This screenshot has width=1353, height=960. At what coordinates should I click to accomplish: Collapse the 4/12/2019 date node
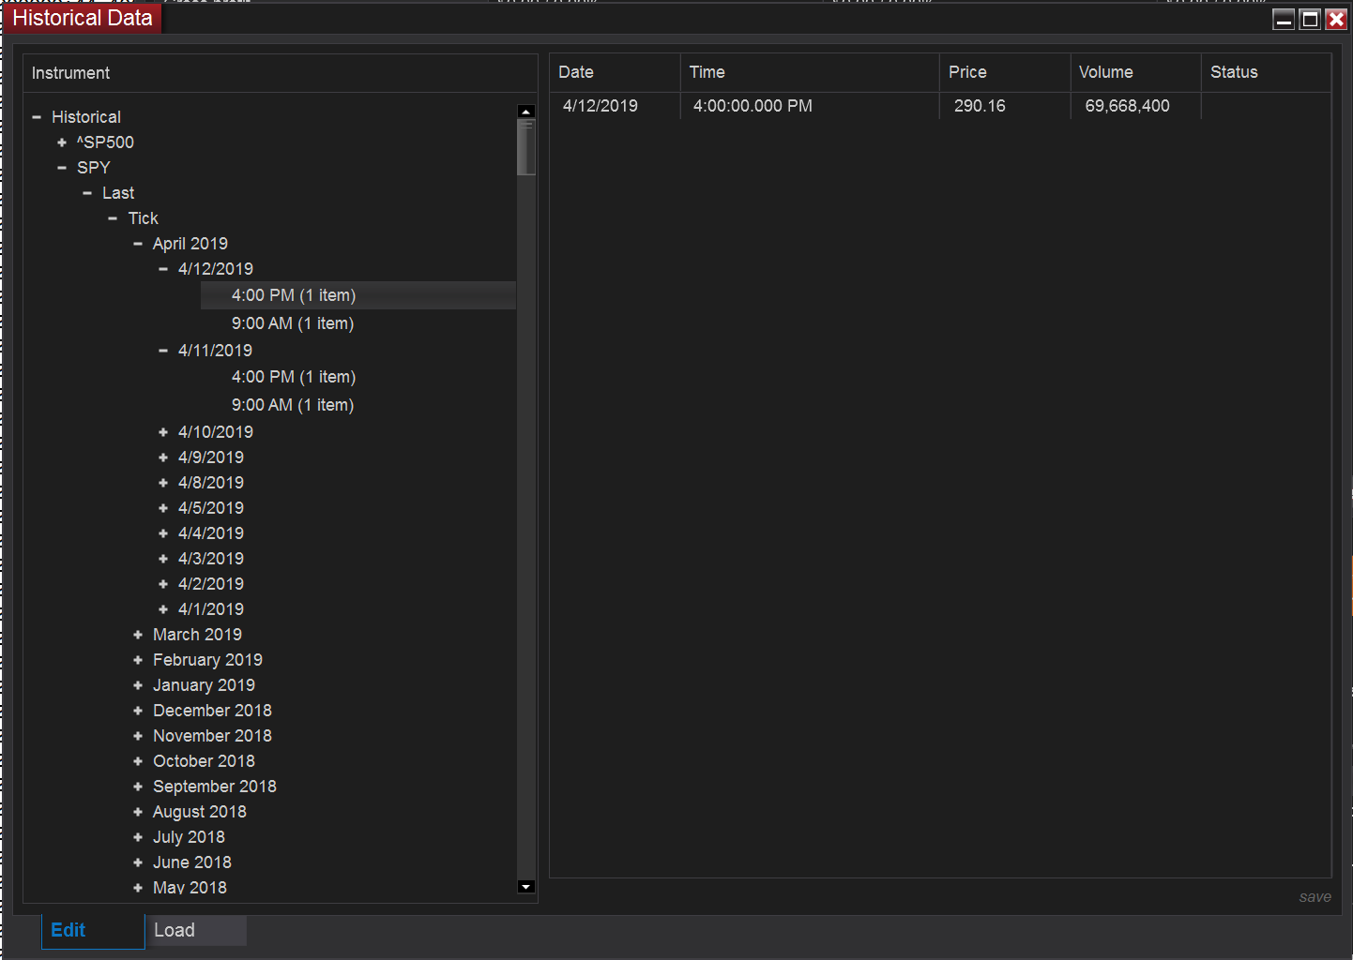(163, 269)
